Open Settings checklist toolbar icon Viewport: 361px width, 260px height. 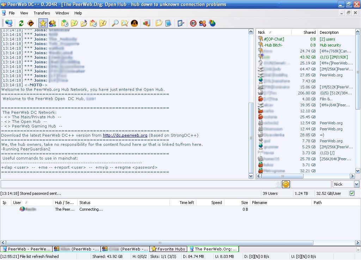pos(181,23)
